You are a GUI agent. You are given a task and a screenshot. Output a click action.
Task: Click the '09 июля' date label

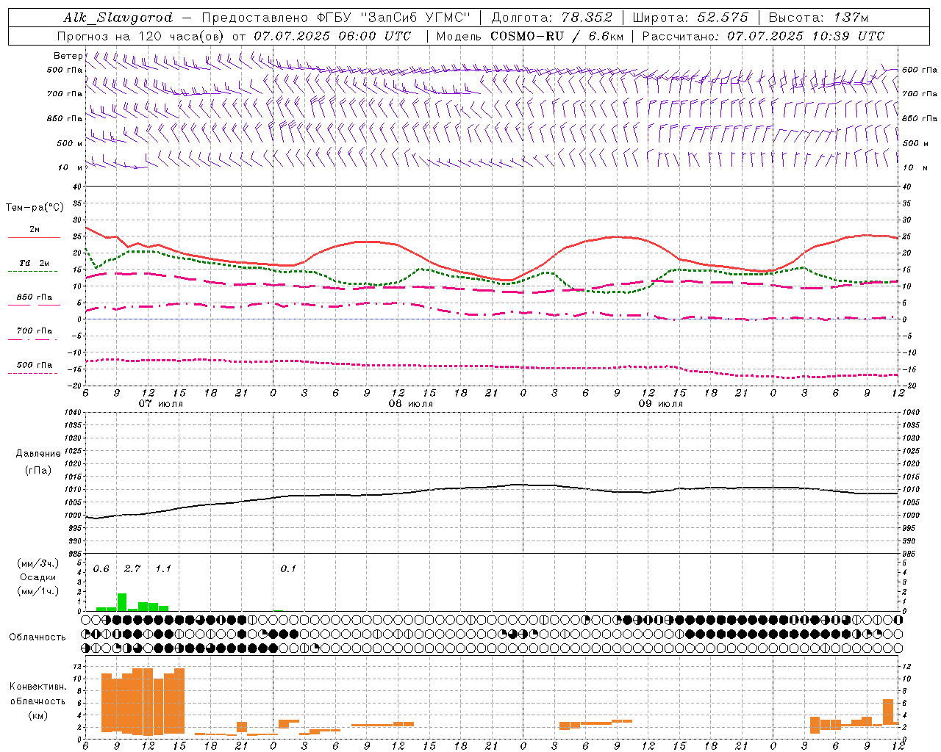tap(661, 403)
